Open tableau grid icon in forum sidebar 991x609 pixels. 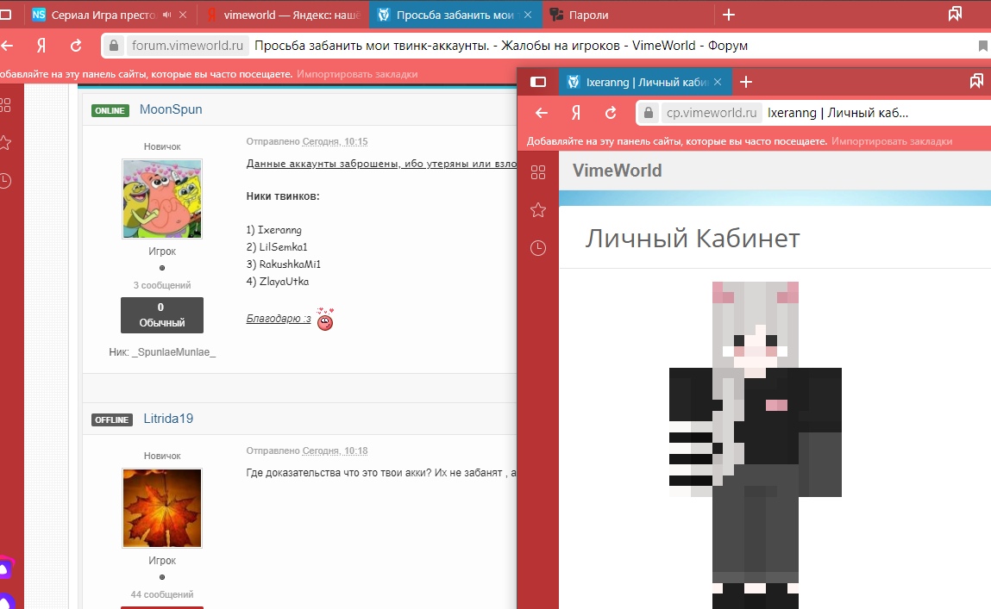[x=5, y=105]
